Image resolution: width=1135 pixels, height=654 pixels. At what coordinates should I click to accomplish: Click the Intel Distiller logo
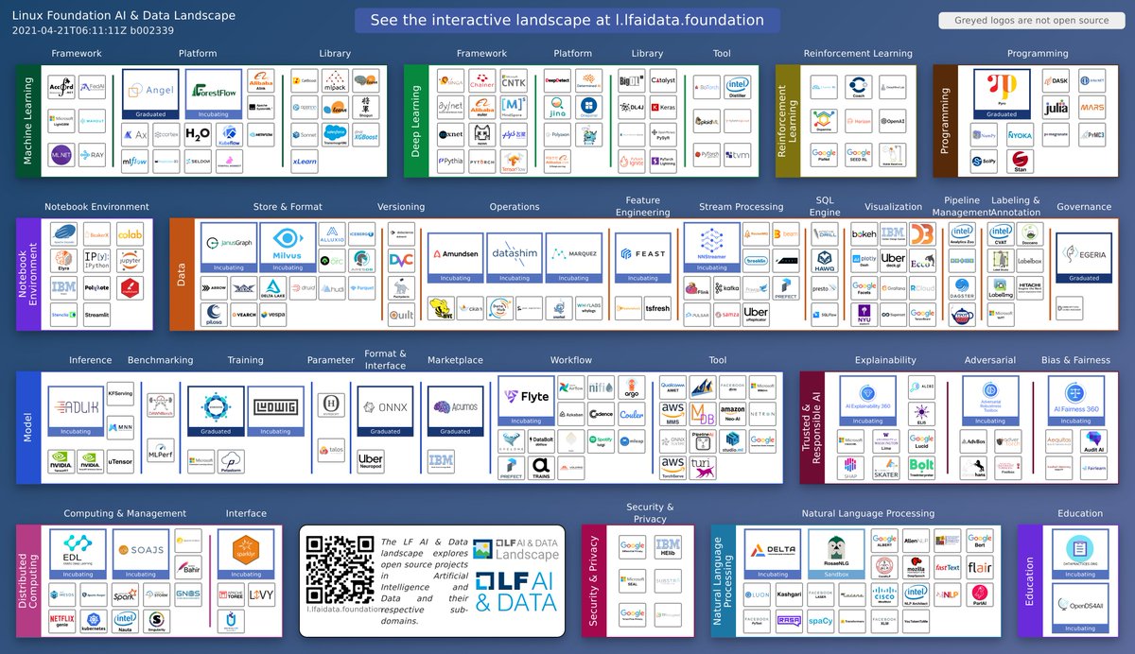[x=736, y=87]
